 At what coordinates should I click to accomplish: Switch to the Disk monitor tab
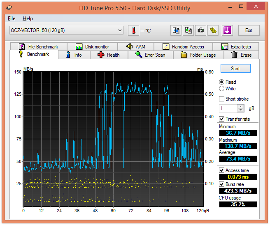(92, 46)
